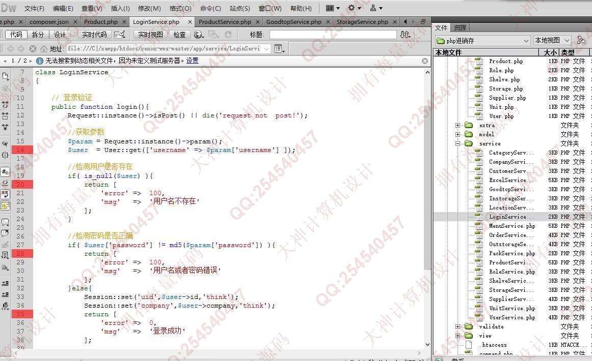Open the 站点(S) menu
Screen dimensions: 592x361
tap(240, 8)
